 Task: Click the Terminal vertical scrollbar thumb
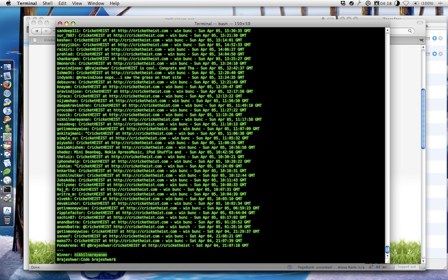tap(387, 249)
